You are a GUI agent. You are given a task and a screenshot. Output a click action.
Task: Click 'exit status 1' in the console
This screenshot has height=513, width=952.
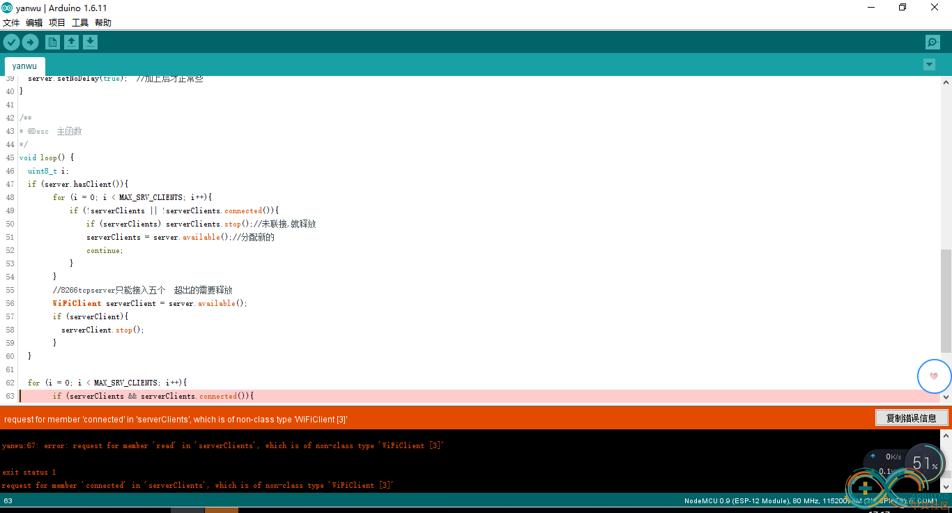[x=29, y=472]
